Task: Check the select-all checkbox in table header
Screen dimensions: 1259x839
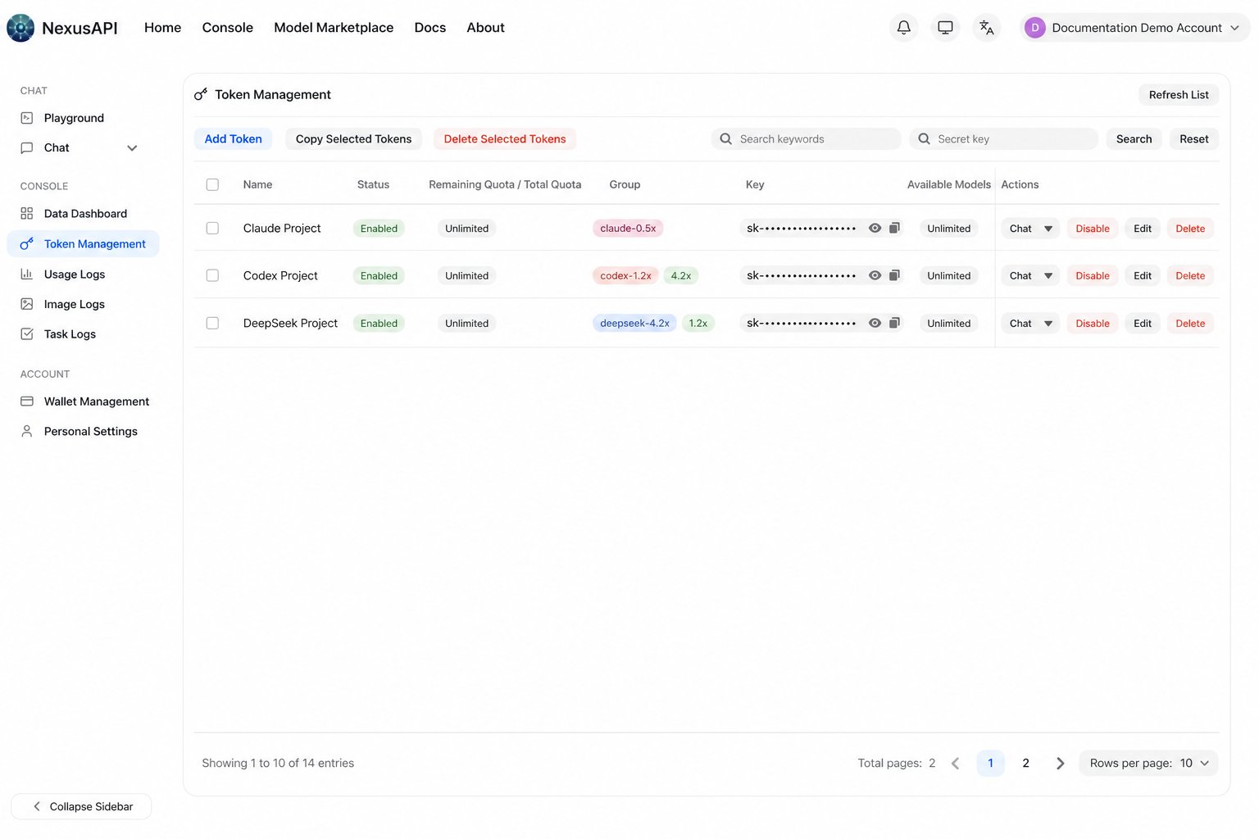Action: click(212, 185)
